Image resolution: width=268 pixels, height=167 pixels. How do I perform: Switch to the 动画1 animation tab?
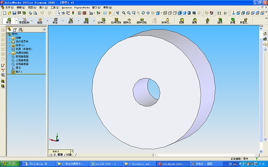(x=70, y=154)
